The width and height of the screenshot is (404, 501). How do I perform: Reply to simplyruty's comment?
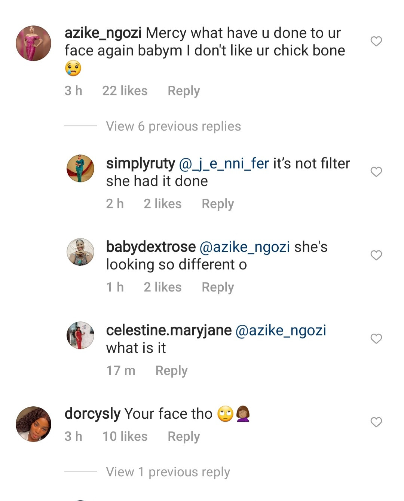tap(218, 204)
